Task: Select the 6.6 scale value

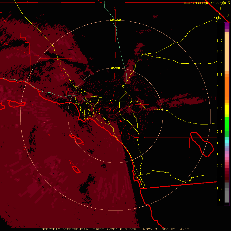Action: coord(219,74)
